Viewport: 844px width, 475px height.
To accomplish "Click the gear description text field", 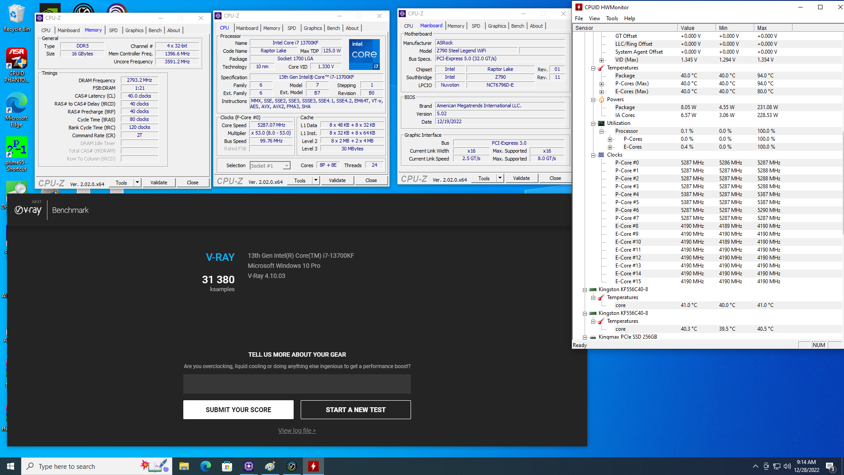I will pyautogui.click(x=297, y=384).
